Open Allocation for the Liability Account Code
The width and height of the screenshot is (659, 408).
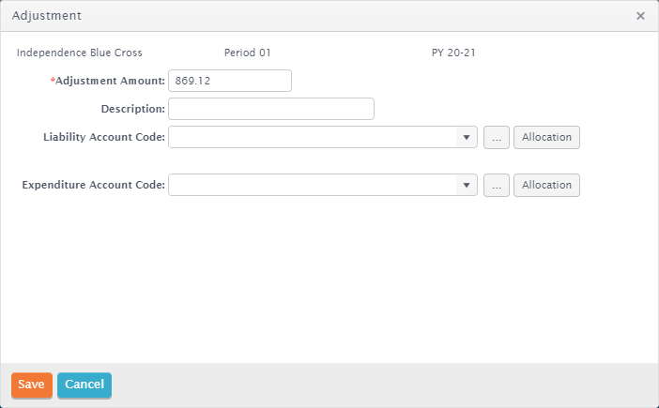coord(546,137)
